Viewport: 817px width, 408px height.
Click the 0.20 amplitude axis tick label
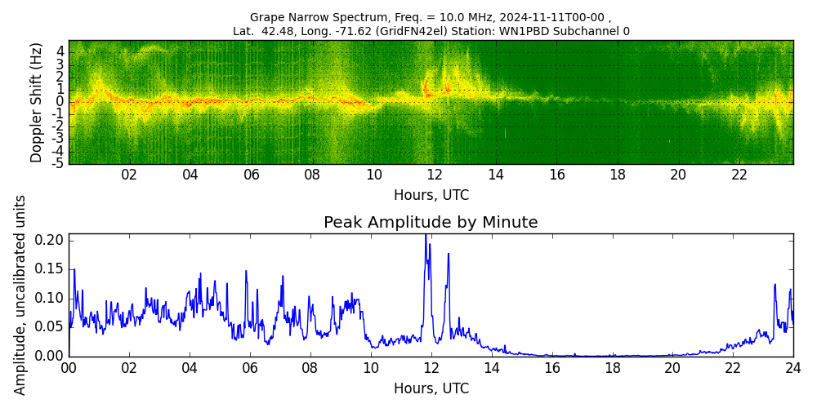pos(49,240)
